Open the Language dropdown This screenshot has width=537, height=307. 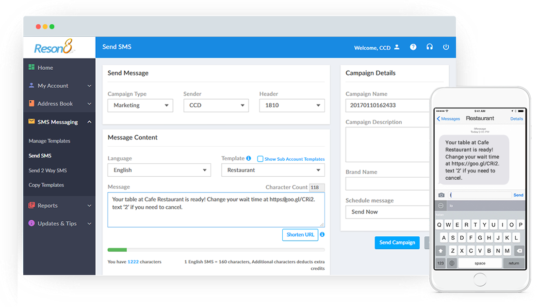click(x=159, y=170)
